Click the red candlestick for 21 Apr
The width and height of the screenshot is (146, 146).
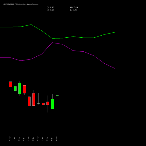25,89
